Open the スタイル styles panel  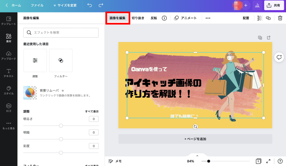(9, 90)
